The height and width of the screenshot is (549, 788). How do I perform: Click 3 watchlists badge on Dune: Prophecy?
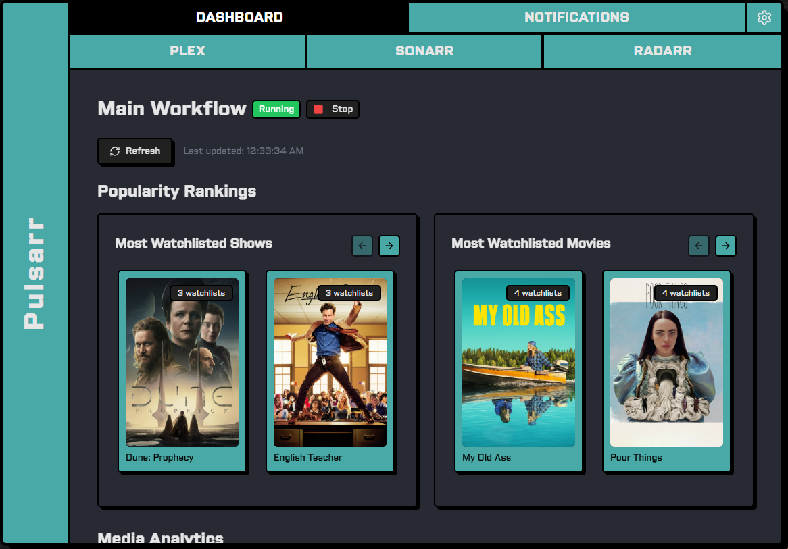pyautogui.click(x=201, y=293)
